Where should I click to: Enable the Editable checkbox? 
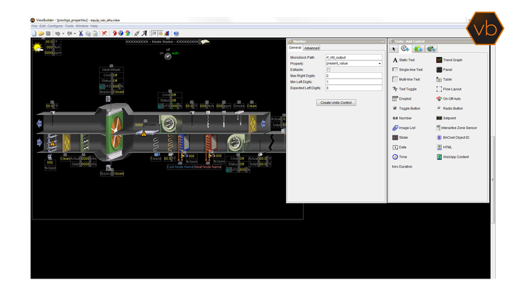point(328,69)
